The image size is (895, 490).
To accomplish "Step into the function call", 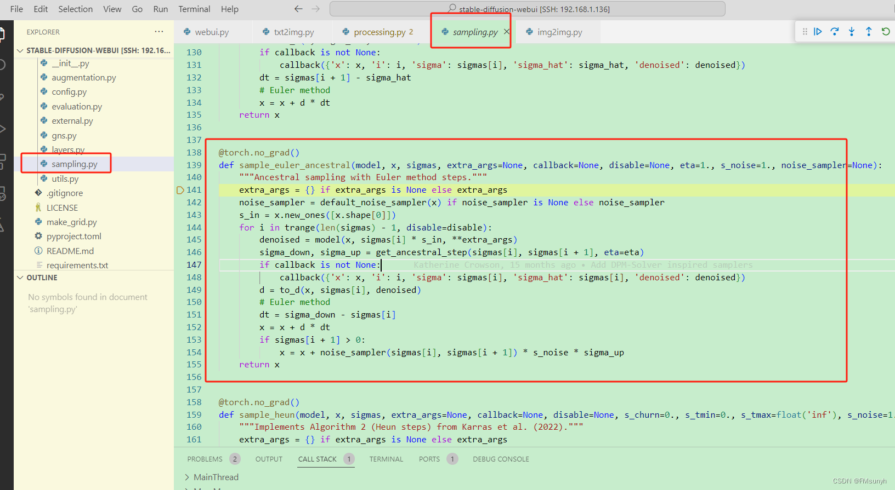I will pos(852,32).
